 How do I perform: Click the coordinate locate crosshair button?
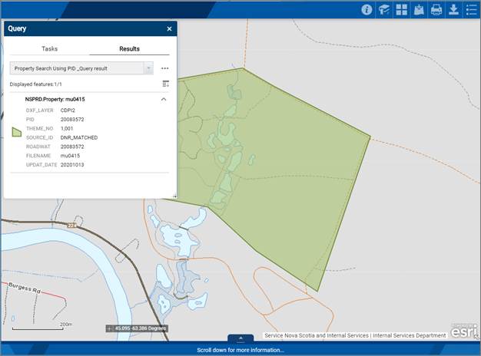[x=110, y=328]
